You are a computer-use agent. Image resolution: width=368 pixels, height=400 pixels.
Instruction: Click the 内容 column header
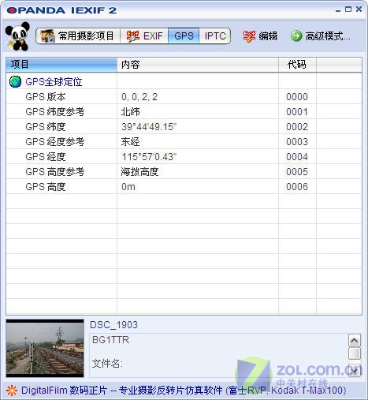point(198,65)
